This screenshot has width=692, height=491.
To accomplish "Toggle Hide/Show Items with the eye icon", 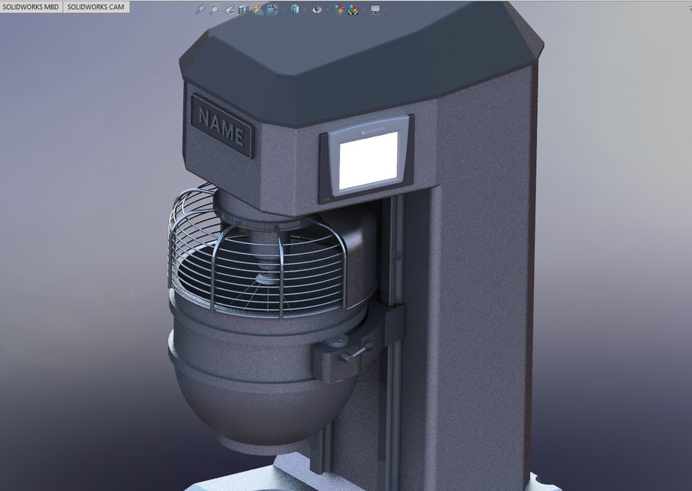I will point(317,9).
